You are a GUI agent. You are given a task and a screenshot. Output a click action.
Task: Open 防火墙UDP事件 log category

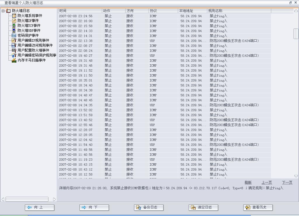(x=29, y=31)
